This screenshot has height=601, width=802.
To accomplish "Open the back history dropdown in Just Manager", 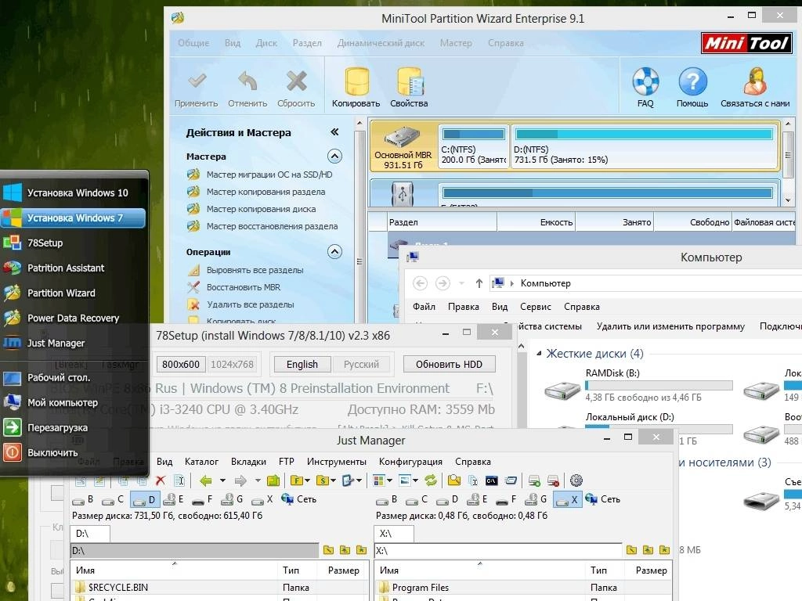I will [222, 480].
